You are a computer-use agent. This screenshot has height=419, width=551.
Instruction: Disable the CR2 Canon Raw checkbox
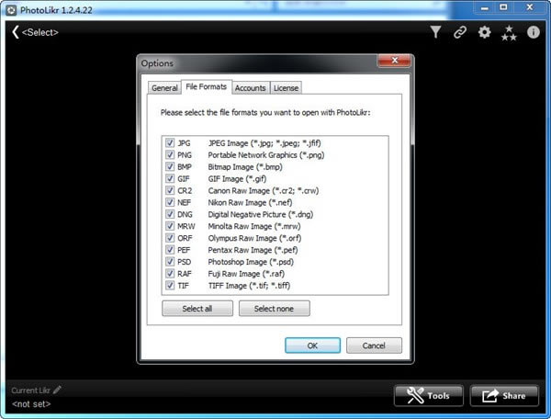point(170,190)
